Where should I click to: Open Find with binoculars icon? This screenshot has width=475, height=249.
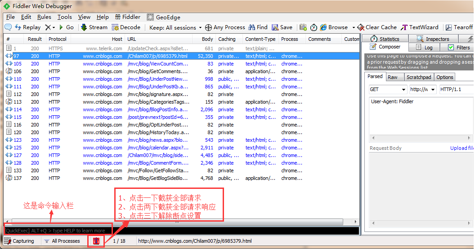258,27
